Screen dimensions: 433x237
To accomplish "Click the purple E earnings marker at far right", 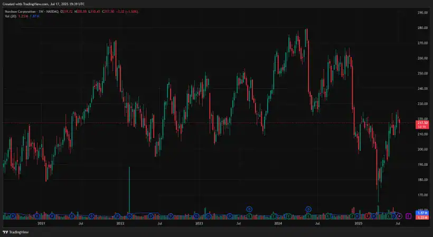I will [409, 216].
